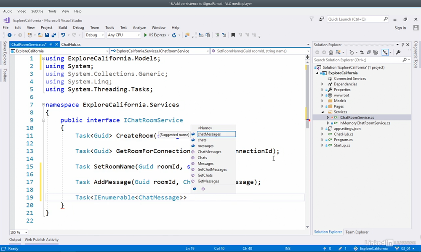Uncomment the selected lines
Screen dimensions: 421x252
click(224, 35)
